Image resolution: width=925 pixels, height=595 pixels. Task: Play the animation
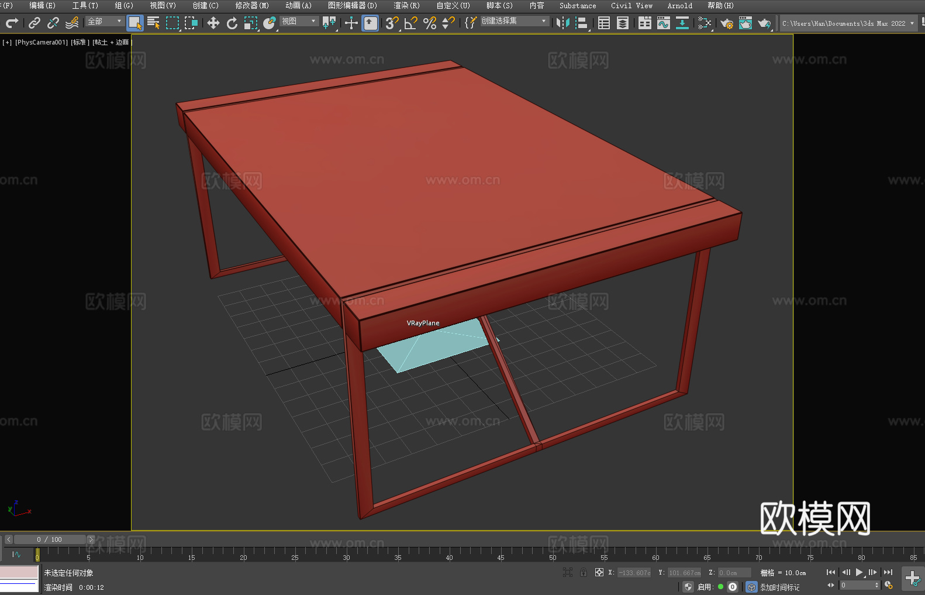(x=860, y=572)
